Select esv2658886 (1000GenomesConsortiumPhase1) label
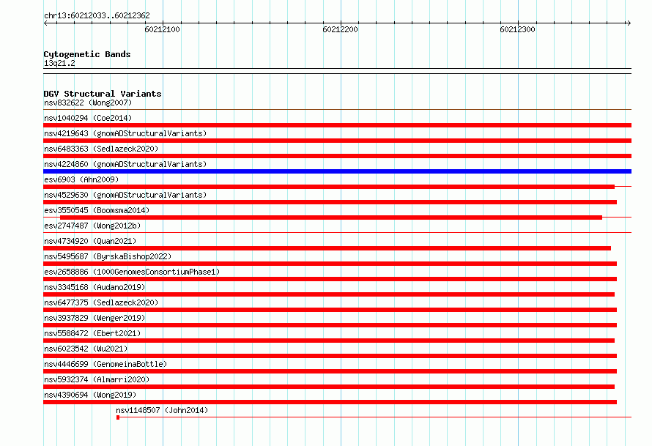 pos(132,272)
